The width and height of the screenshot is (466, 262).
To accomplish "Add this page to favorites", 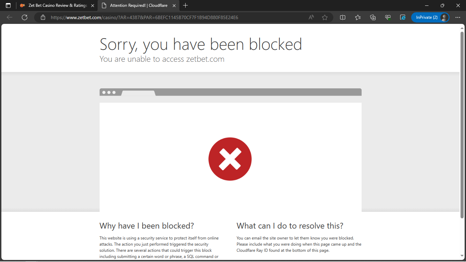I will click(325, 17).
